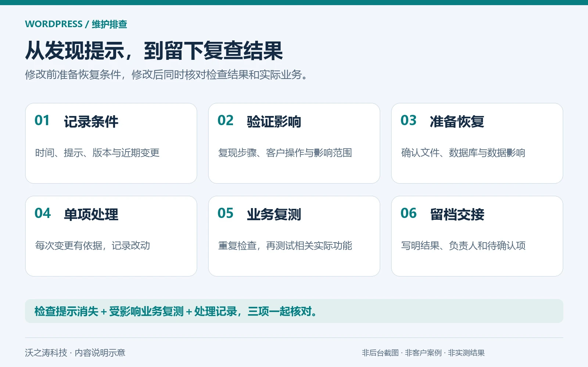This screenshot has width=588, height=367.
Task: Select the card heading '单项处理'
Action: click(91, 214)
